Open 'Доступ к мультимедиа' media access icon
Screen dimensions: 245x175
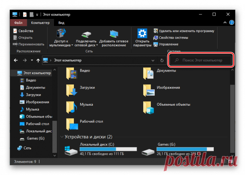pos(61,33)
